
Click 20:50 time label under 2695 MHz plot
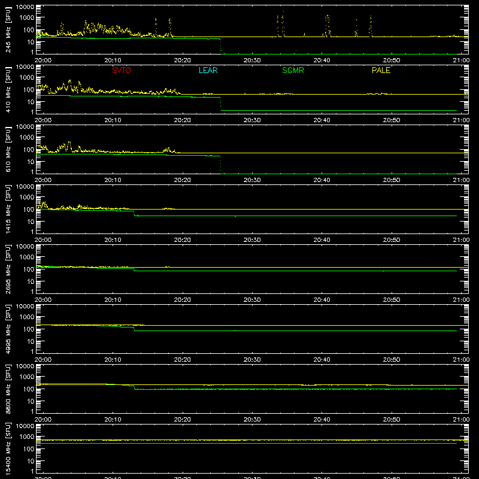(x=392, y=300)
